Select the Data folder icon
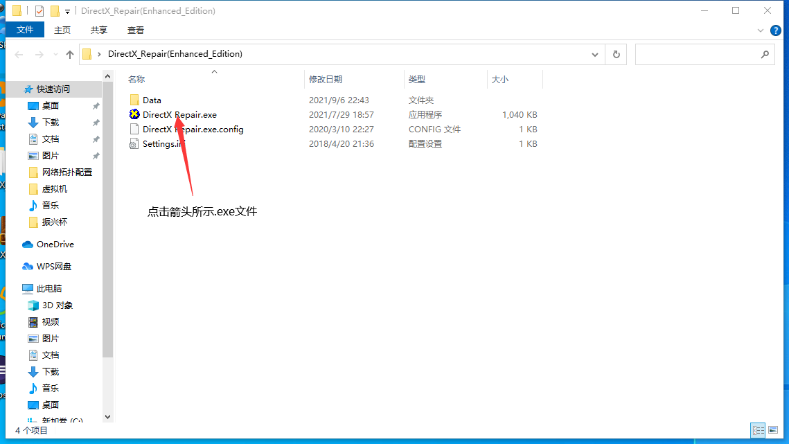 click(x=134, y=100)
